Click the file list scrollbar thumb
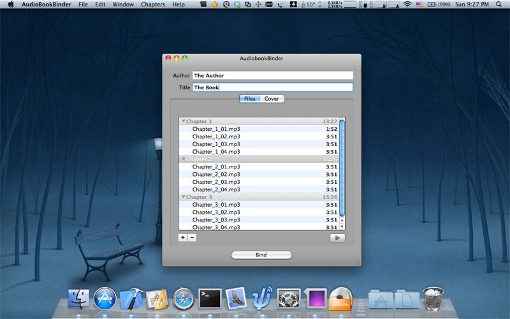510x319 pixels. (x=342, y=168)
